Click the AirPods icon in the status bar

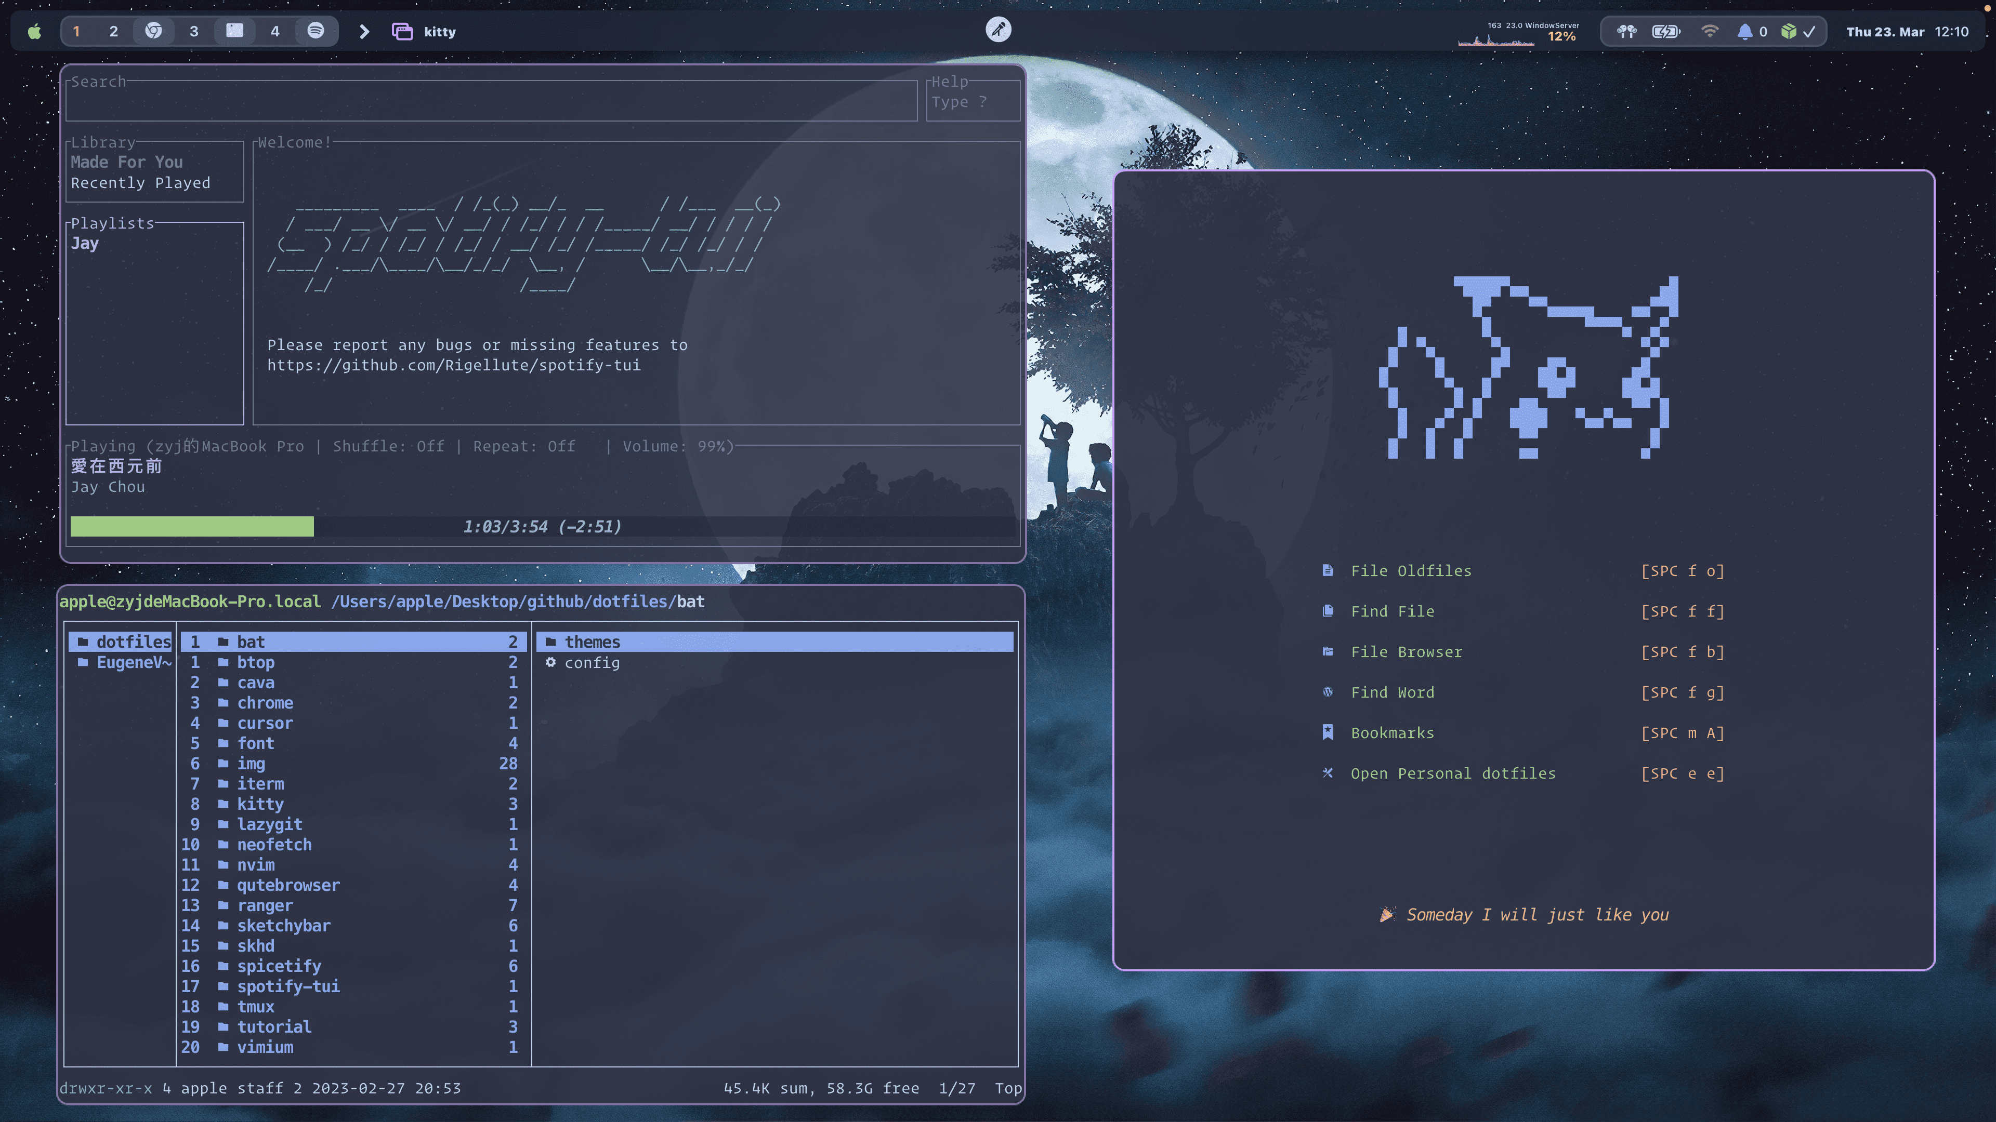click(x=1626, y=32)
